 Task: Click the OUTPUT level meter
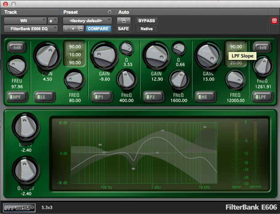pos(255,153)
